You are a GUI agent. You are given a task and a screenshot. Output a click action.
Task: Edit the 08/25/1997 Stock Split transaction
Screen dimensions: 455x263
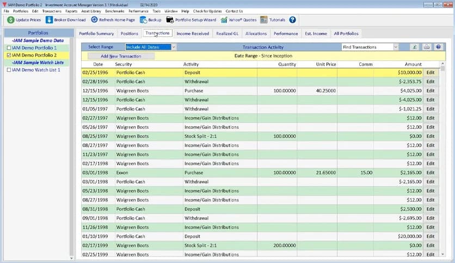click(x=431, y=136)
